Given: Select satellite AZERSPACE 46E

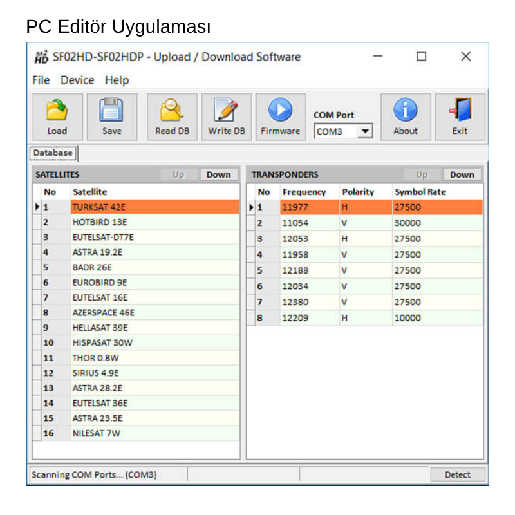Looking at the screenshot, I should pos(155,313).
